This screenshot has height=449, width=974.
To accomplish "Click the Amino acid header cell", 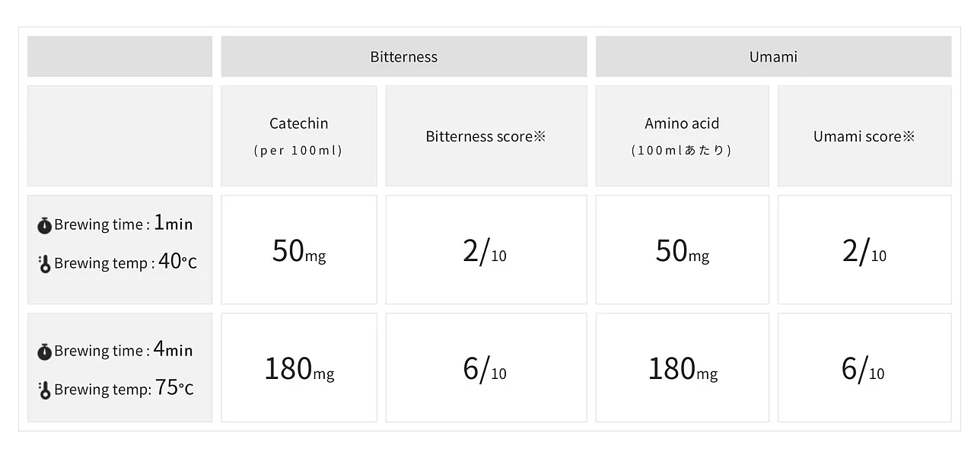I will [681, 135].
